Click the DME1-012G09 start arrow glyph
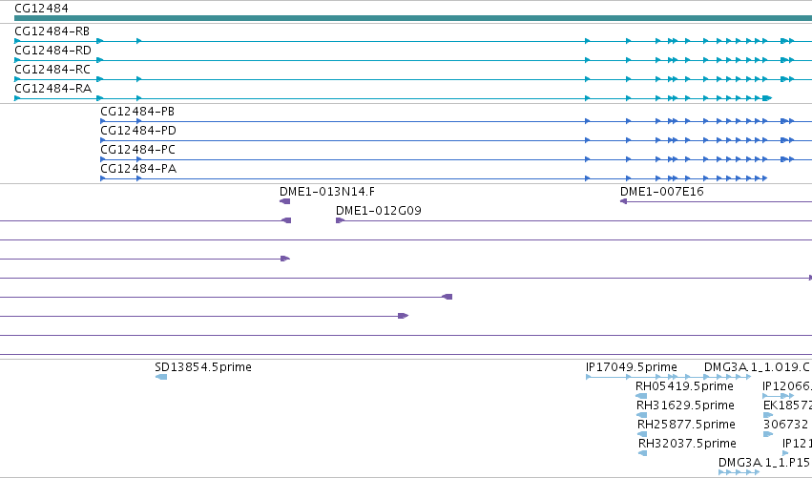 pyautogui.click(x=341, y=220)
